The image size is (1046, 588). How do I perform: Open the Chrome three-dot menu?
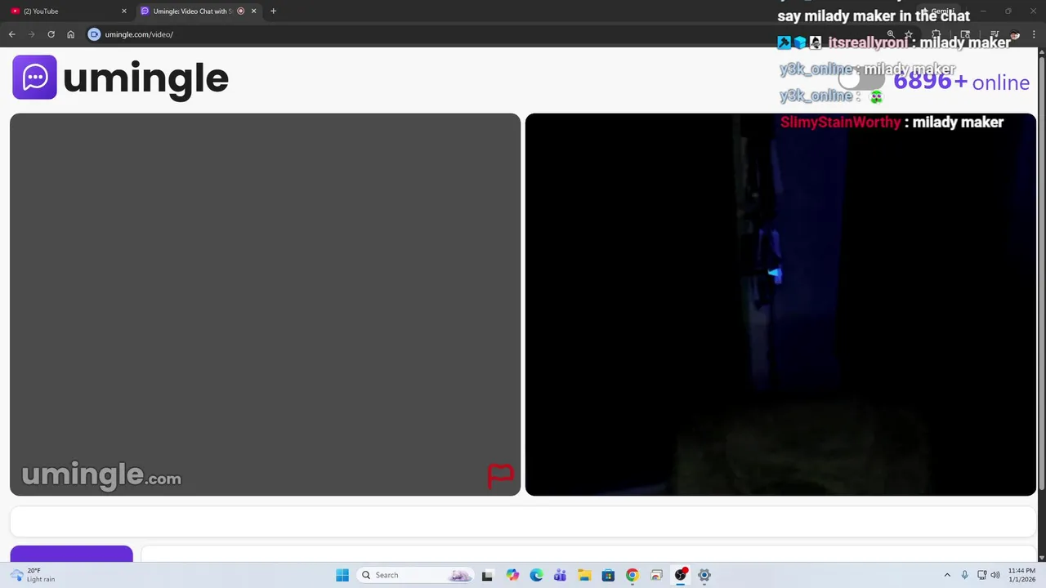1035,34
